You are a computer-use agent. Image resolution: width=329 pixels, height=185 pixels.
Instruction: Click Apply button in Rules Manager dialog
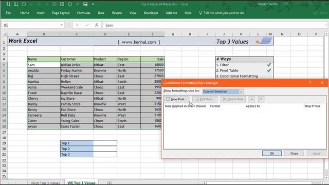[317, 153]
